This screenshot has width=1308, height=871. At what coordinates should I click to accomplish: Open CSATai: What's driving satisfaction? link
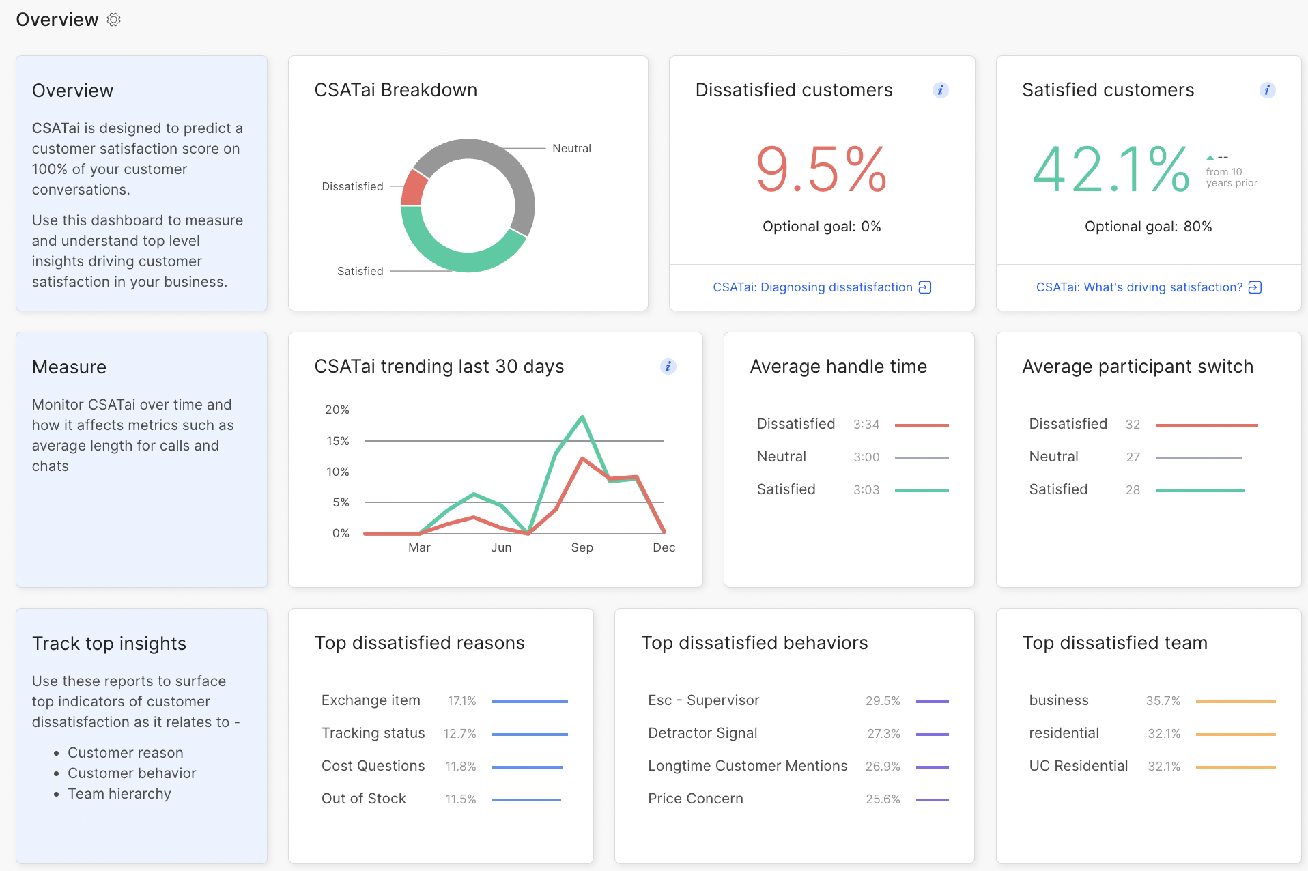(x=1139, y=287)
